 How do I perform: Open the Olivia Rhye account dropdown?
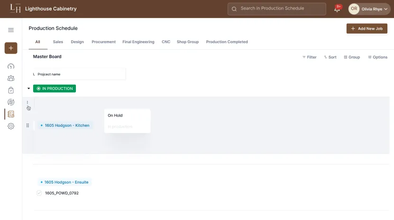tap(368, 9)
